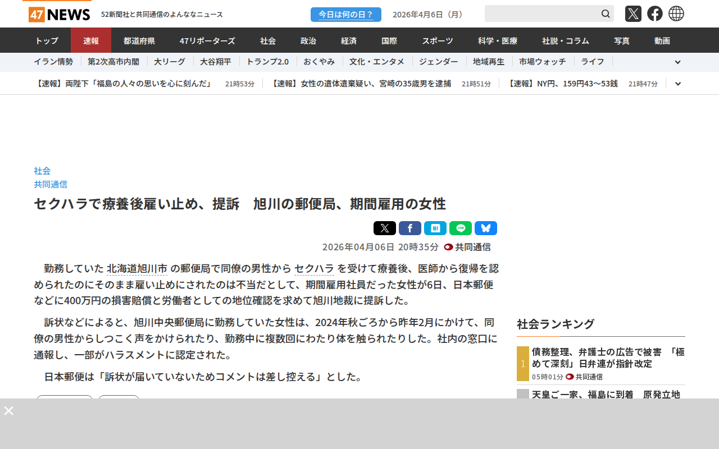Image resolution: width=719 pixels, height=449 pixels.
Task: Open the イラン情勢 topic link
Action: pos(53,62)
